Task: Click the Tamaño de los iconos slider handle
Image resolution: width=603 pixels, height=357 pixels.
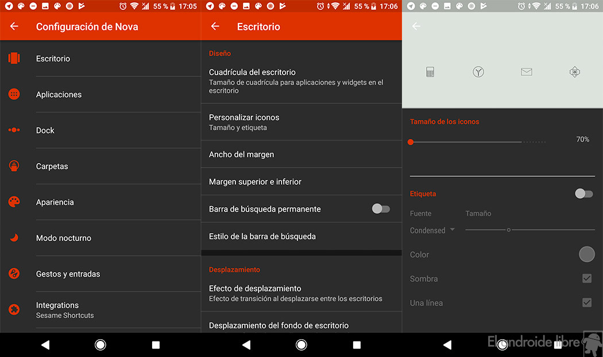Action: pyautogui.click(x=411, y=142)
